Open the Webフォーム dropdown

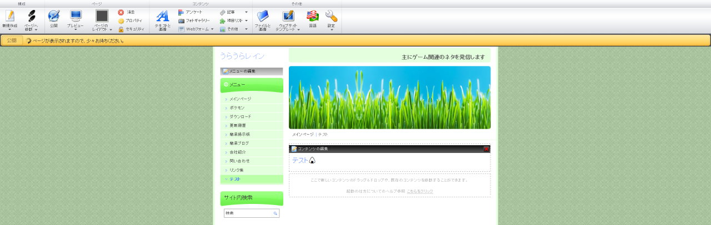pos(196,29)
